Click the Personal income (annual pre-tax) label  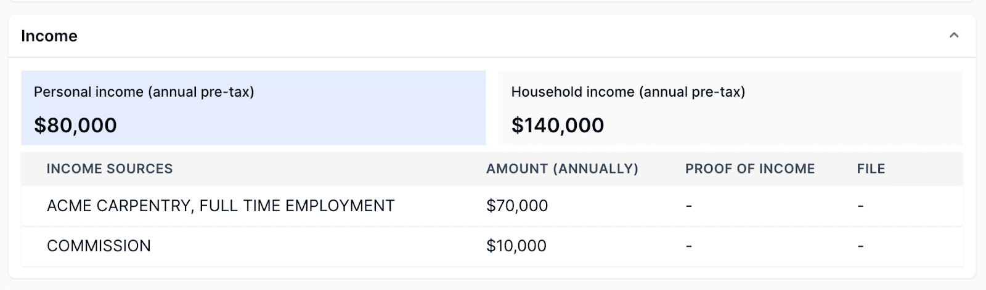click(x=144, y=92)
